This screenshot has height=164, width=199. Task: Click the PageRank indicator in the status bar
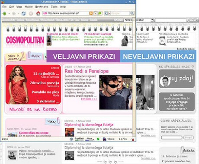click(x=79, y=139)
